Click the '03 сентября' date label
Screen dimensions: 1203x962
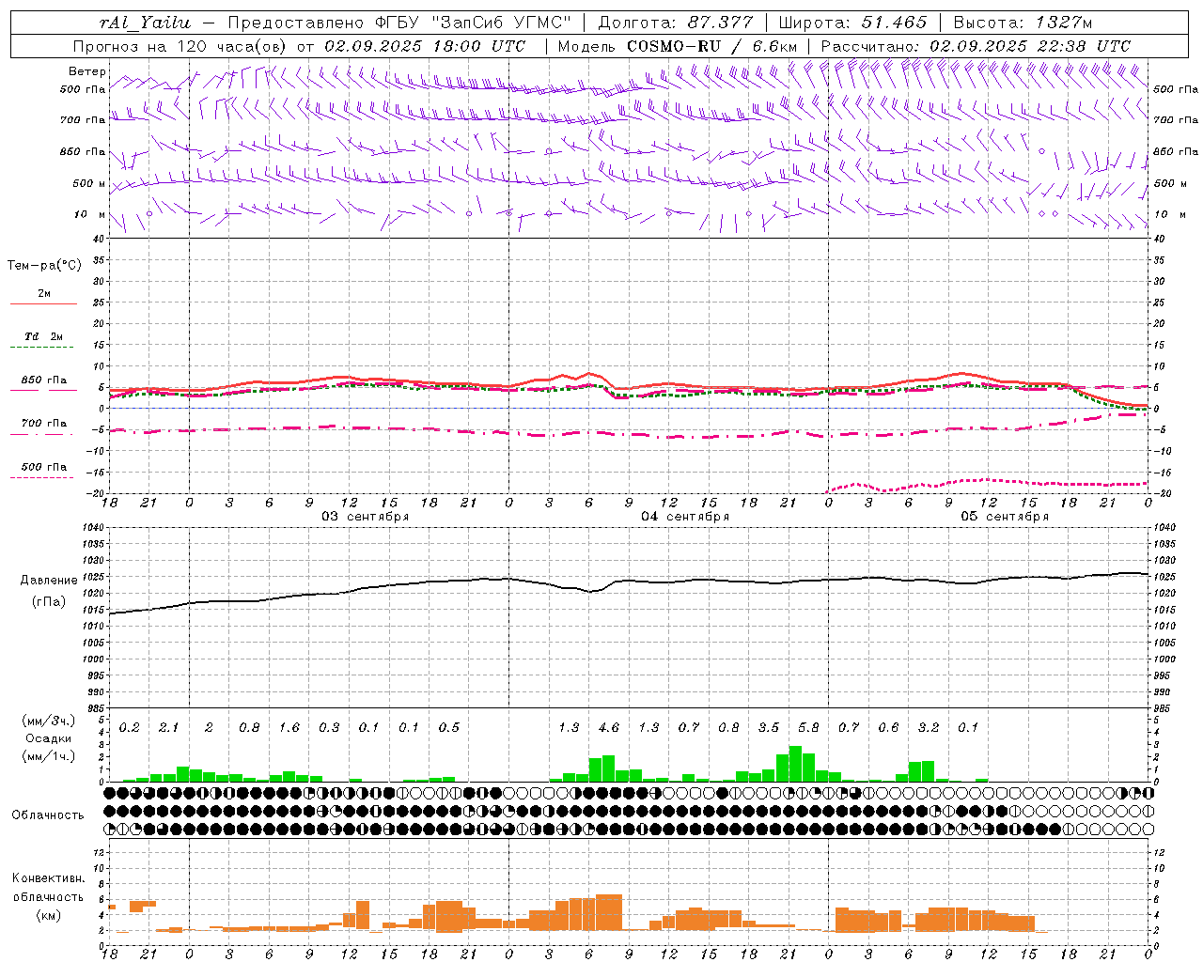[365, 517]
